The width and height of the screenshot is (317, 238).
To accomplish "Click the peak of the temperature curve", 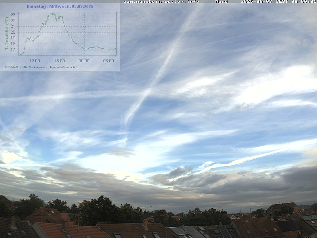I will click(x=54, y=13).
